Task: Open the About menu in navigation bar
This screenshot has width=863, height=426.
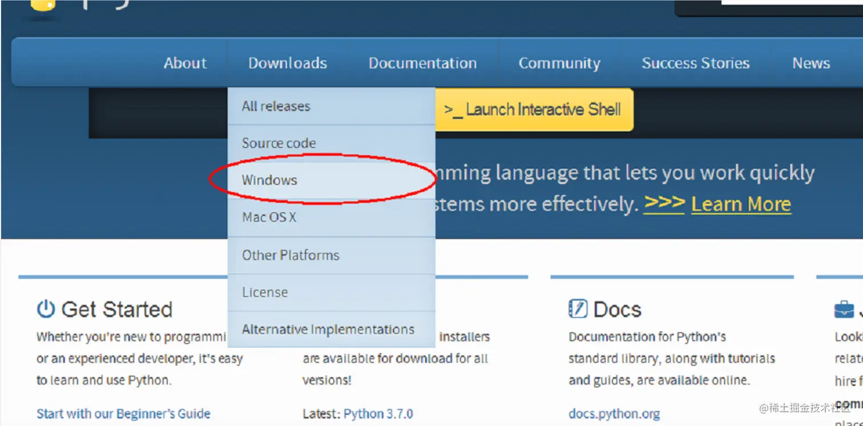Action: point(185,63)
